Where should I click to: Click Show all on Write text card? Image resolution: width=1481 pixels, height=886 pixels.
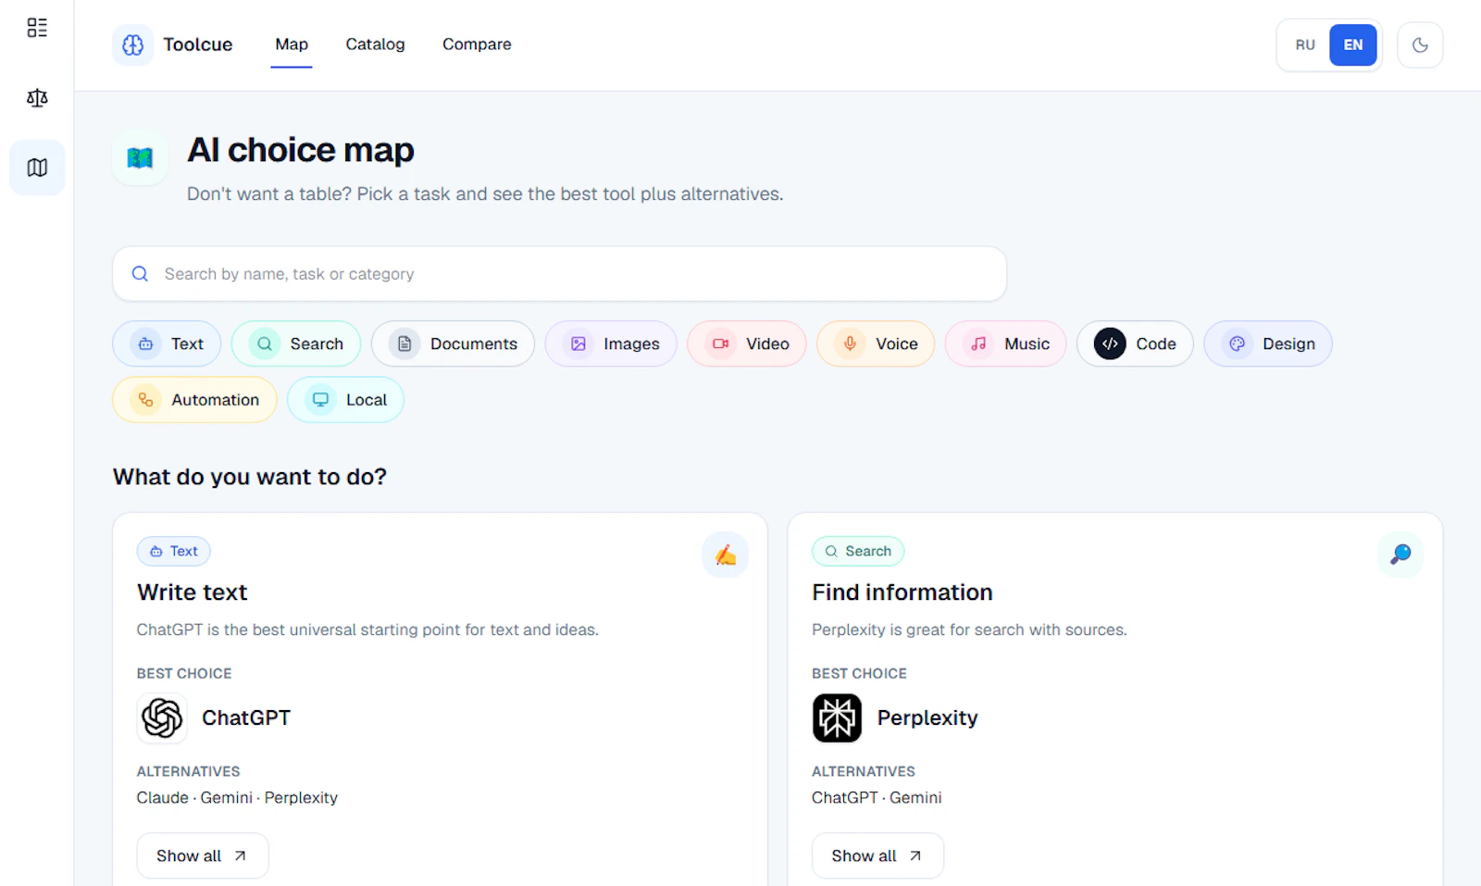(203, 856)
